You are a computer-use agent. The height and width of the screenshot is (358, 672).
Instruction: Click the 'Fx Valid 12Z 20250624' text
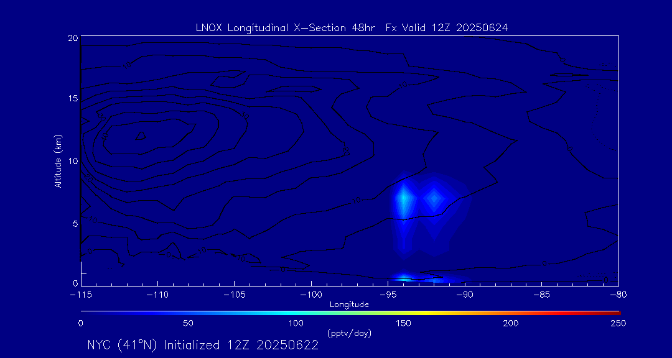[447, 28]
